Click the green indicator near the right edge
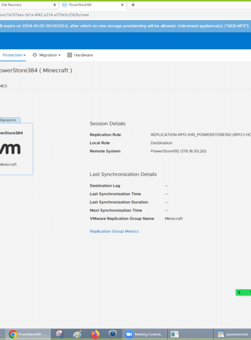251x340 pixels. coord(243,292)
